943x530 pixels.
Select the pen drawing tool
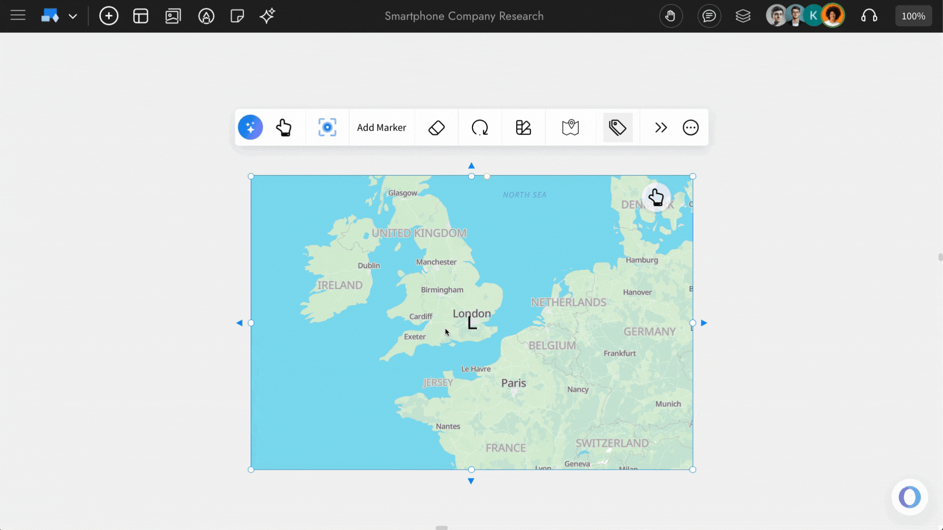coord(206,16)
